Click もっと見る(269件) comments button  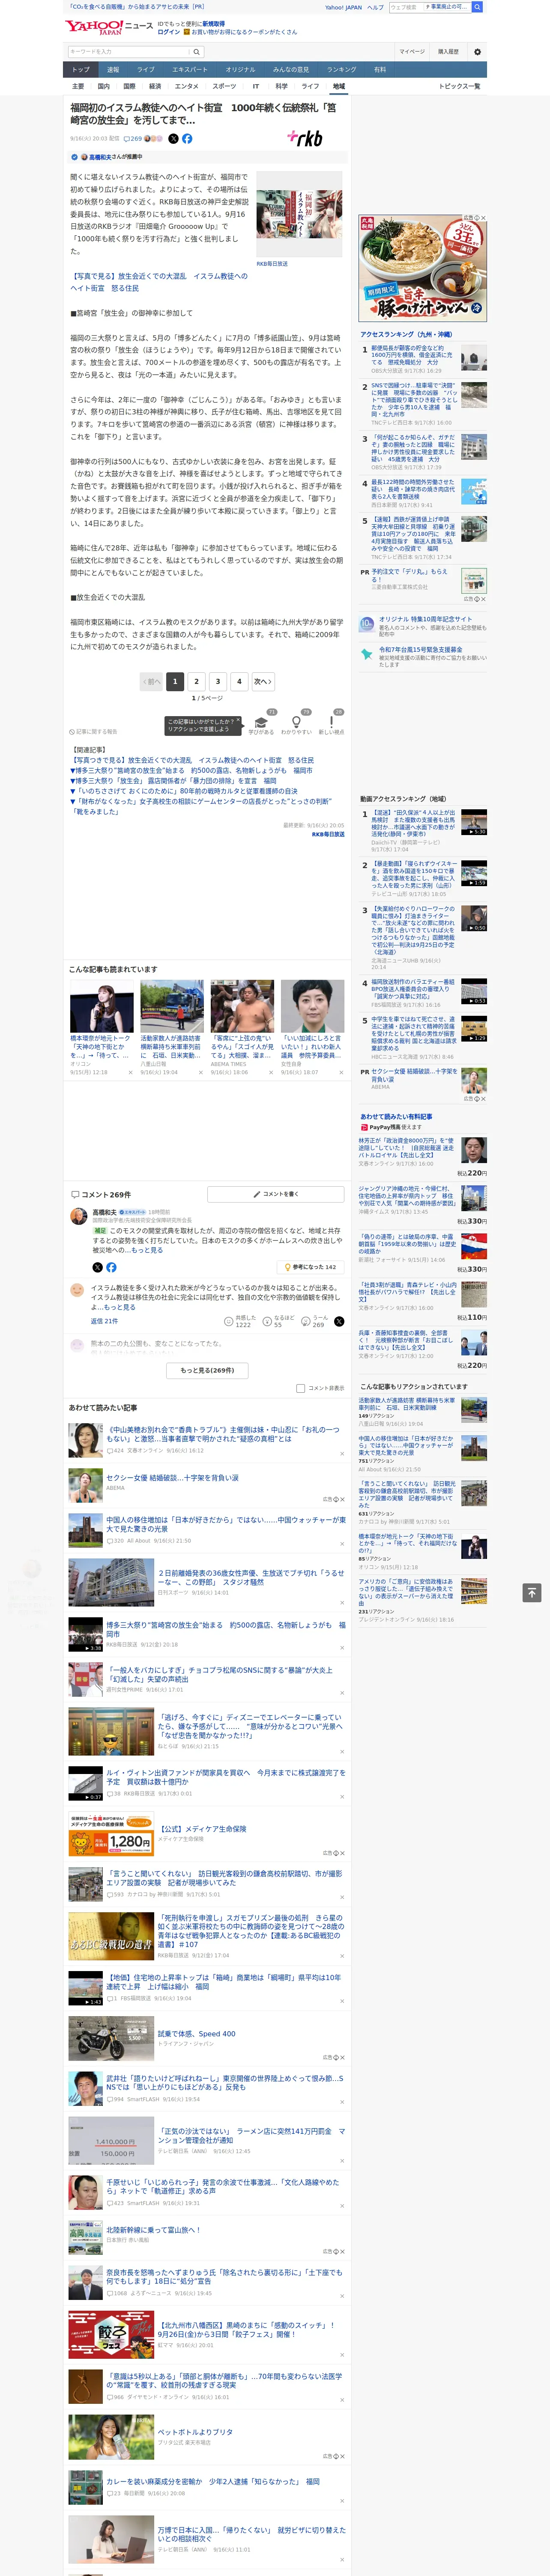pyautogui.click(x=208, y=1370)
